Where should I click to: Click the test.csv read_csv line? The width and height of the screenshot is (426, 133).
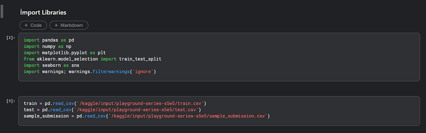(112, 110)
